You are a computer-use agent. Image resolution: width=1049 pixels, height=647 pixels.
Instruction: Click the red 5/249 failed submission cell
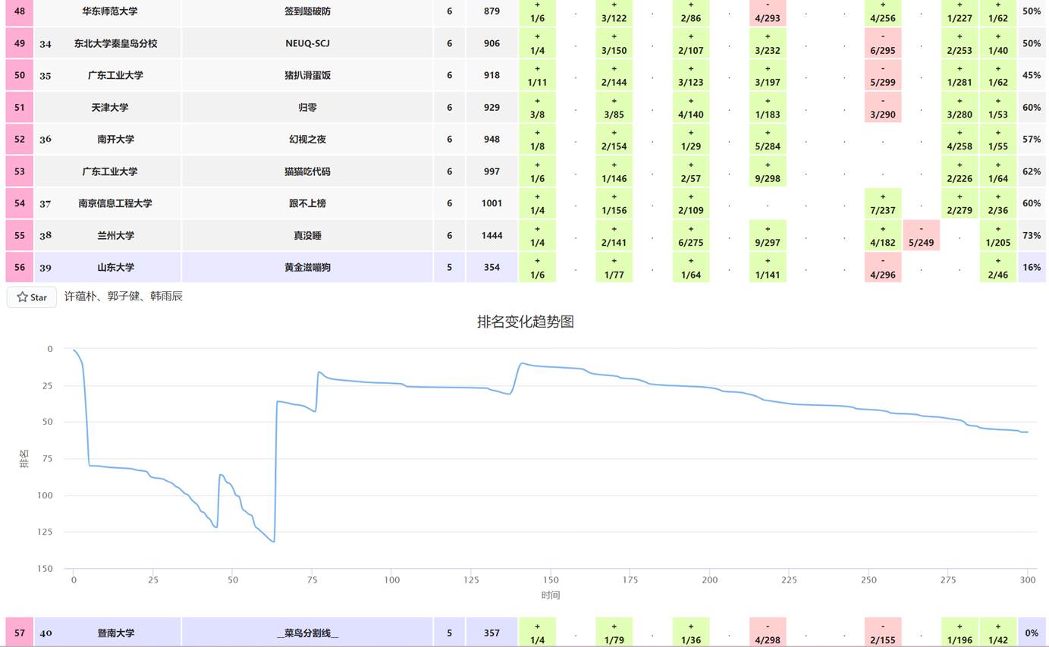coord(921,235)
